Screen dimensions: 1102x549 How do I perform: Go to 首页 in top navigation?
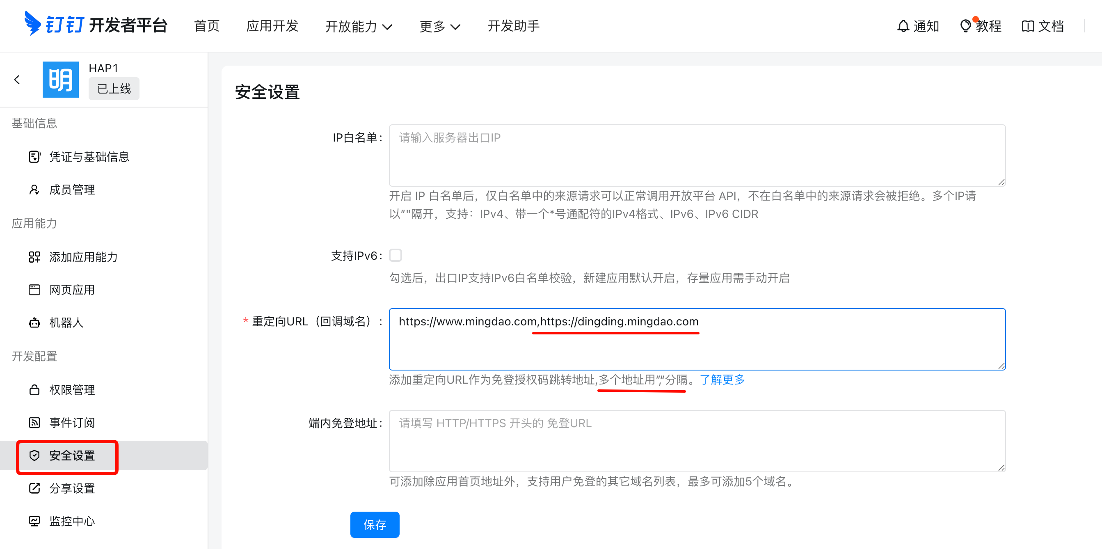point(207,26)
